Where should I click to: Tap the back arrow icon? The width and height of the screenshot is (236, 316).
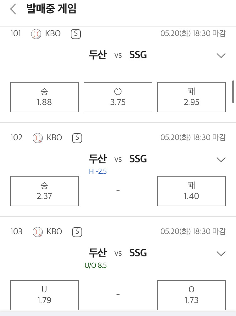(x=13, y=9)
